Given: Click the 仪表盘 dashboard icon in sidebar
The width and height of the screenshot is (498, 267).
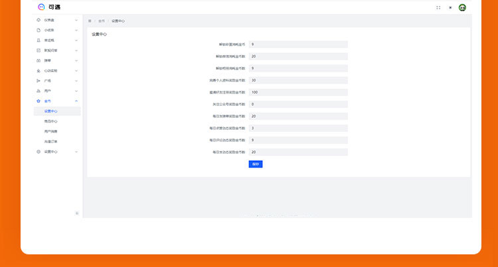Looking at the screenshot, I should pyautogui.click(x=39, y=20).
